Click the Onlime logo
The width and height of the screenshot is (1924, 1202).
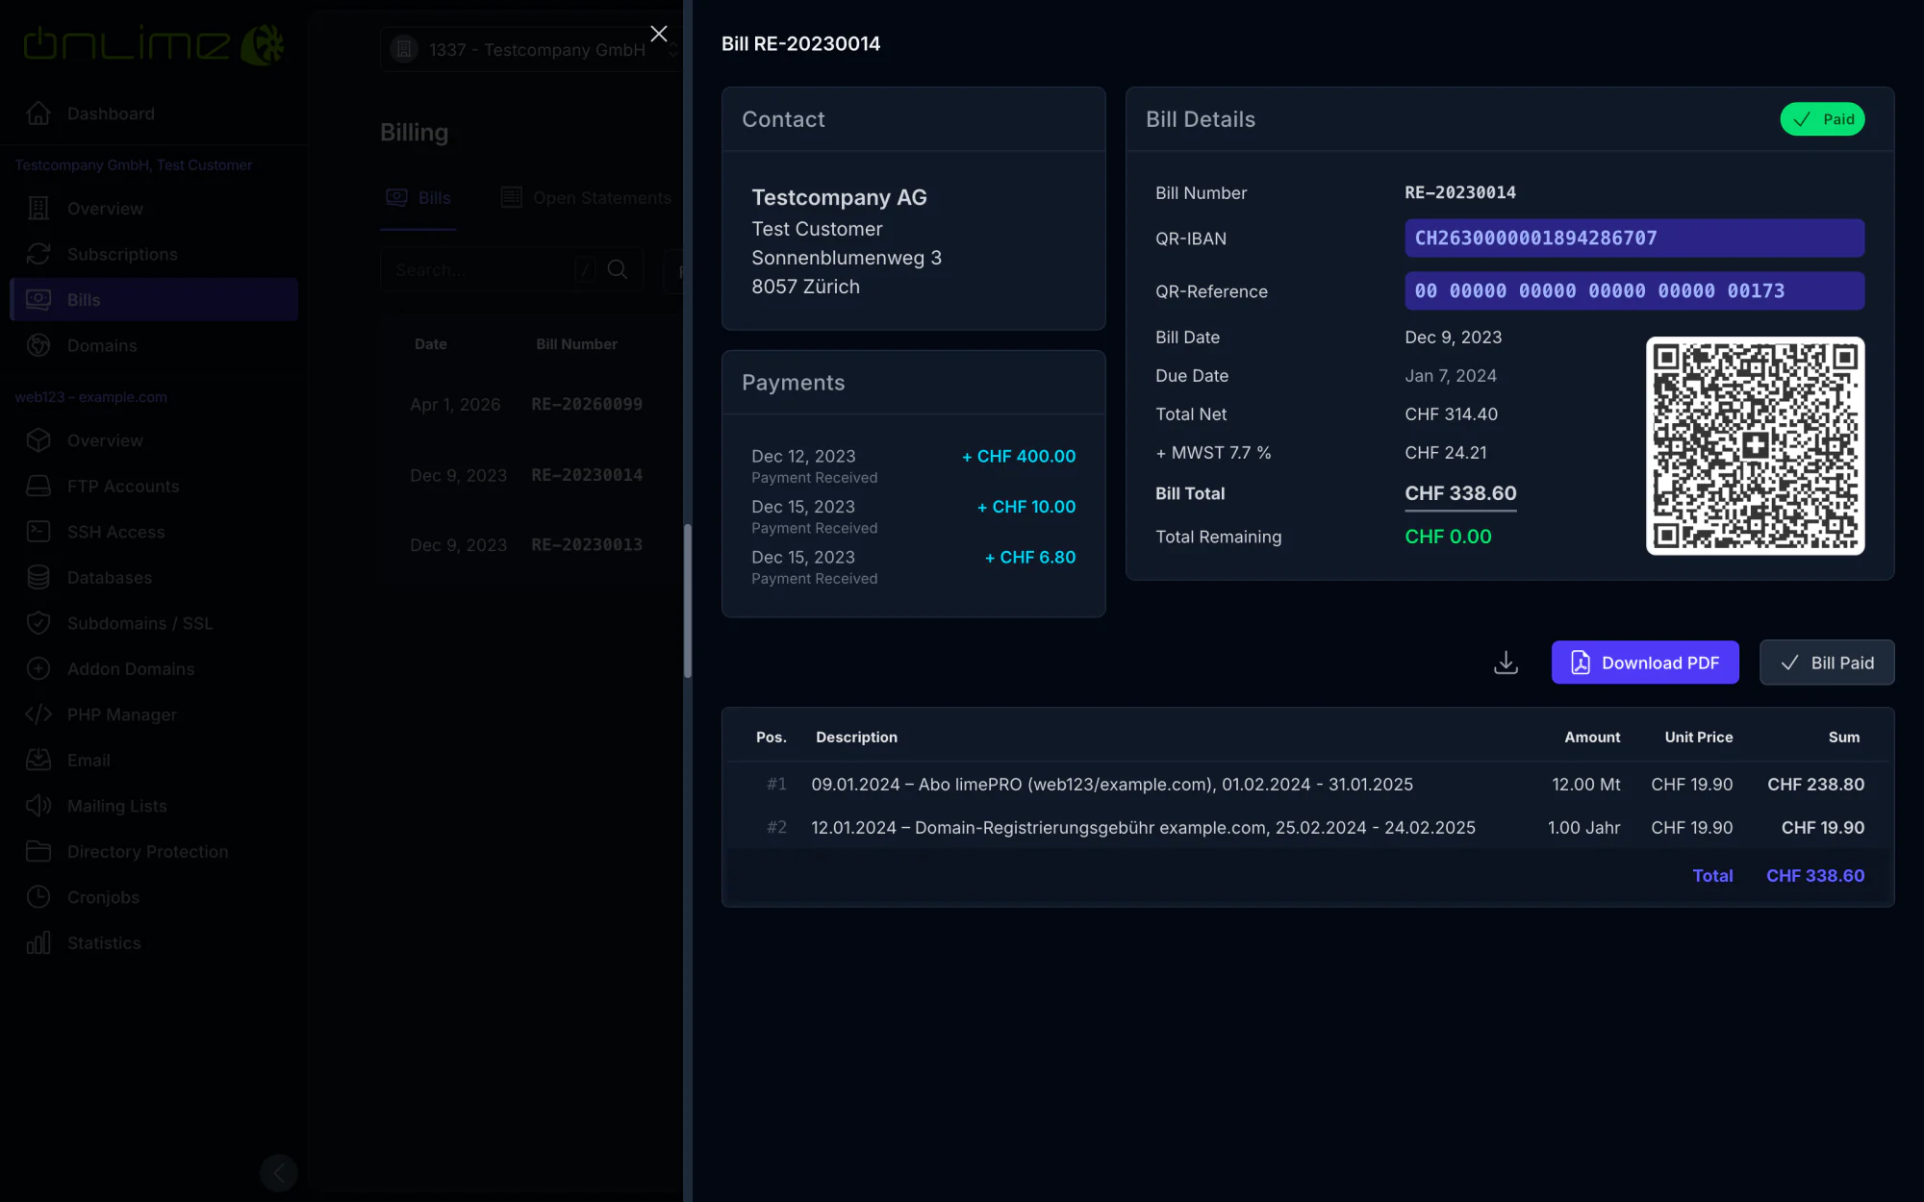(154, 44)
